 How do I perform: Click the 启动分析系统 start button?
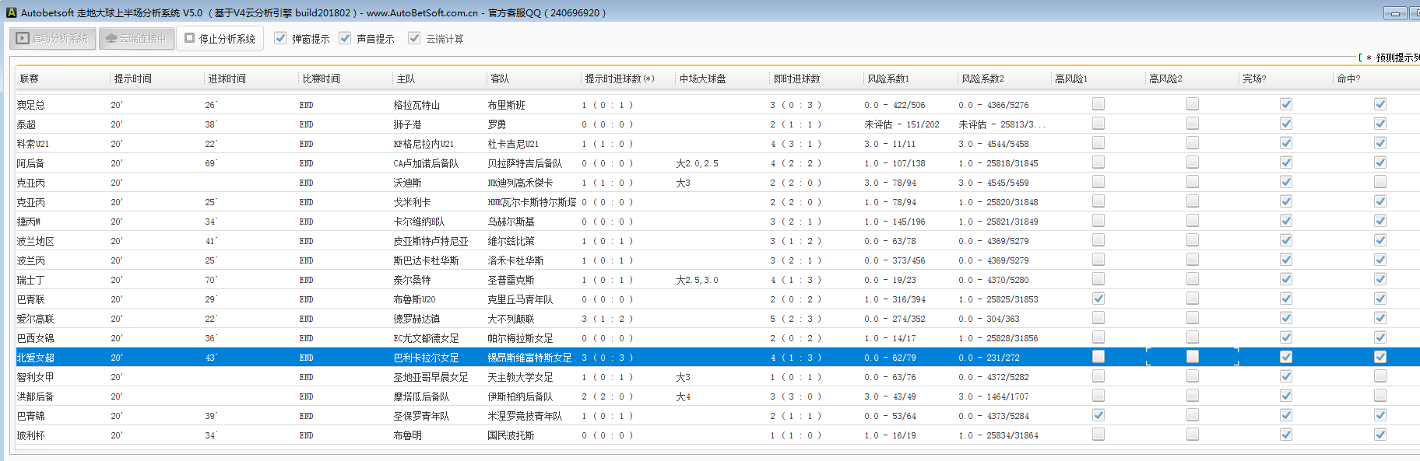point(53,38)
